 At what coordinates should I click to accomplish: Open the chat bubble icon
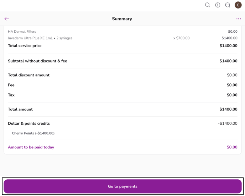point(228,5)
